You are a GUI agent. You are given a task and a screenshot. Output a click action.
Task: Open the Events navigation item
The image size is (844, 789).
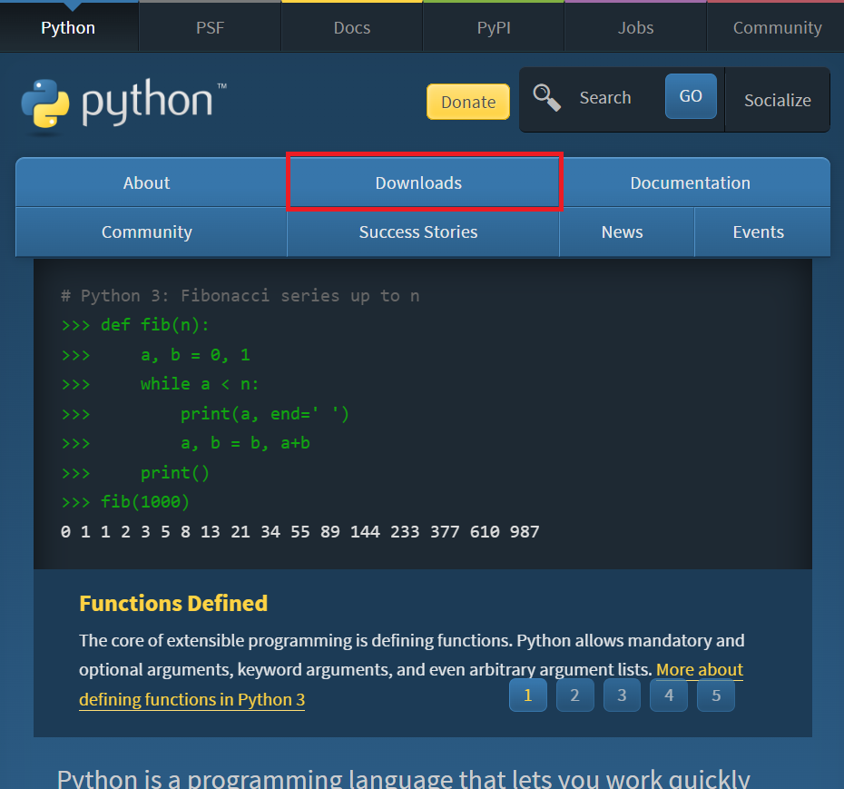pos(762,232)
